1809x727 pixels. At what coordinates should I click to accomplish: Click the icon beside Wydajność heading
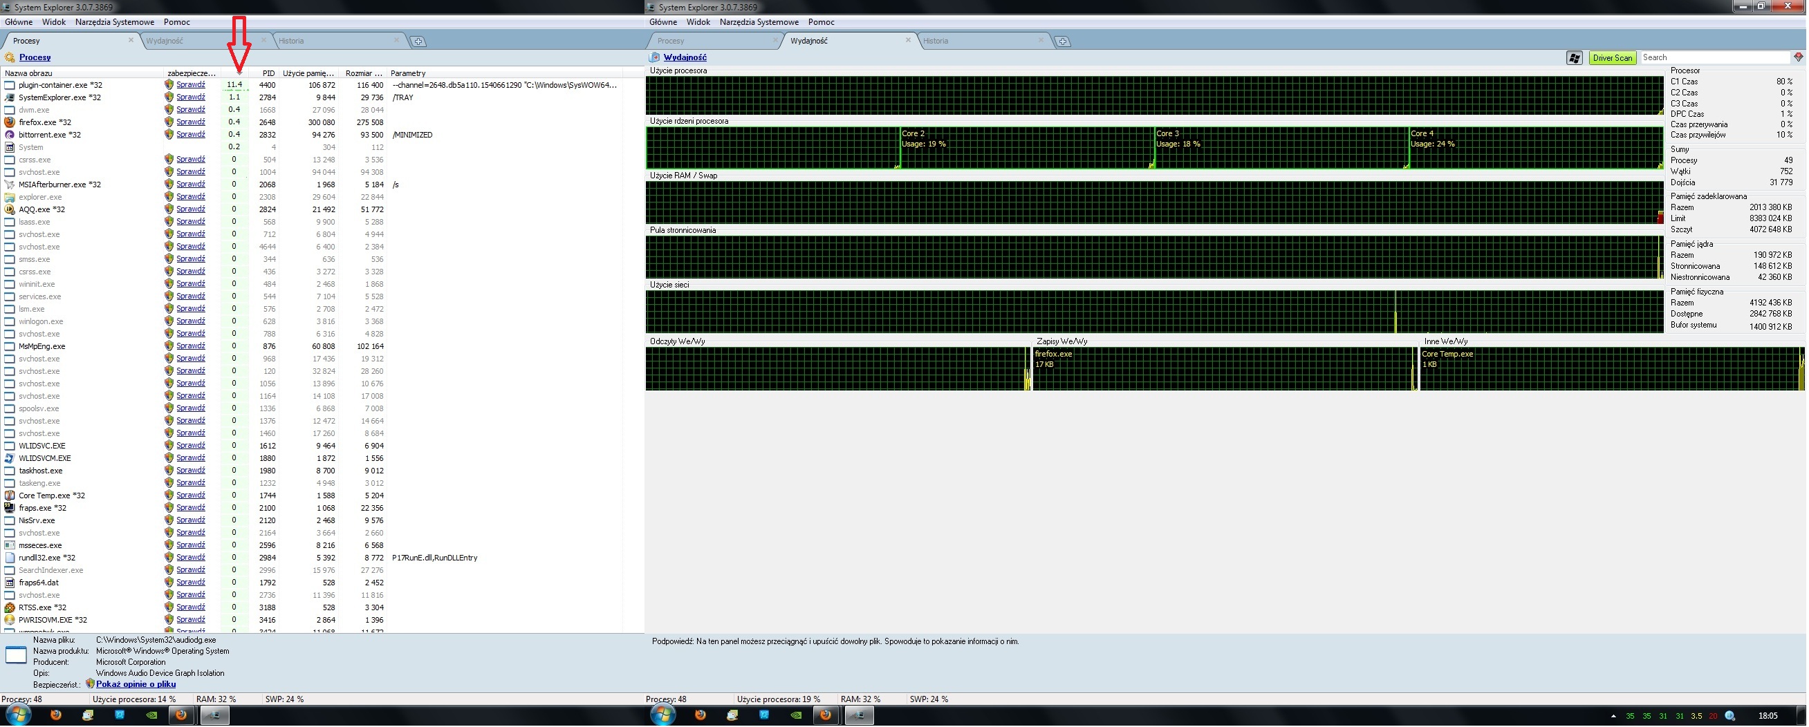pyautogui.click(x=655, y=57)
